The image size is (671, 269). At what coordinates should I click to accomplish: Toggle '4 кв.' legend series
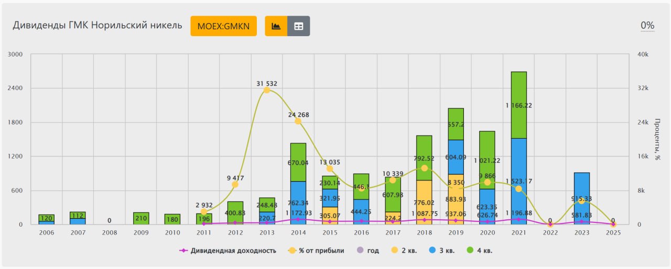click(x=480, y=251)
